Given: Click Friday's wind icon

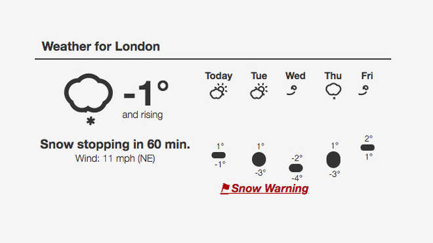Looking at the screenshot, I should [363, 90].
